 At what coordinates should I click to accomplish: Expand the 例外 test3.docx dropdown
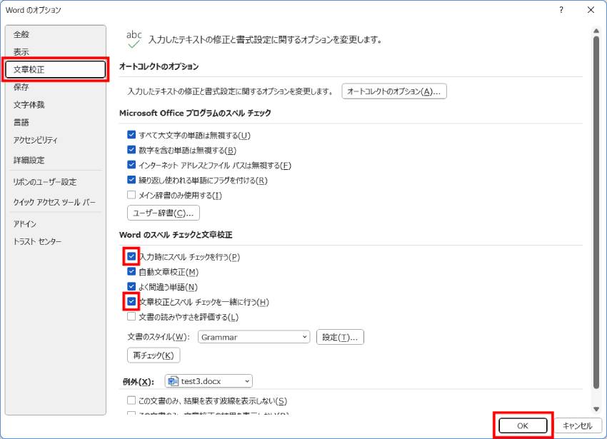(x=209, y=381)
